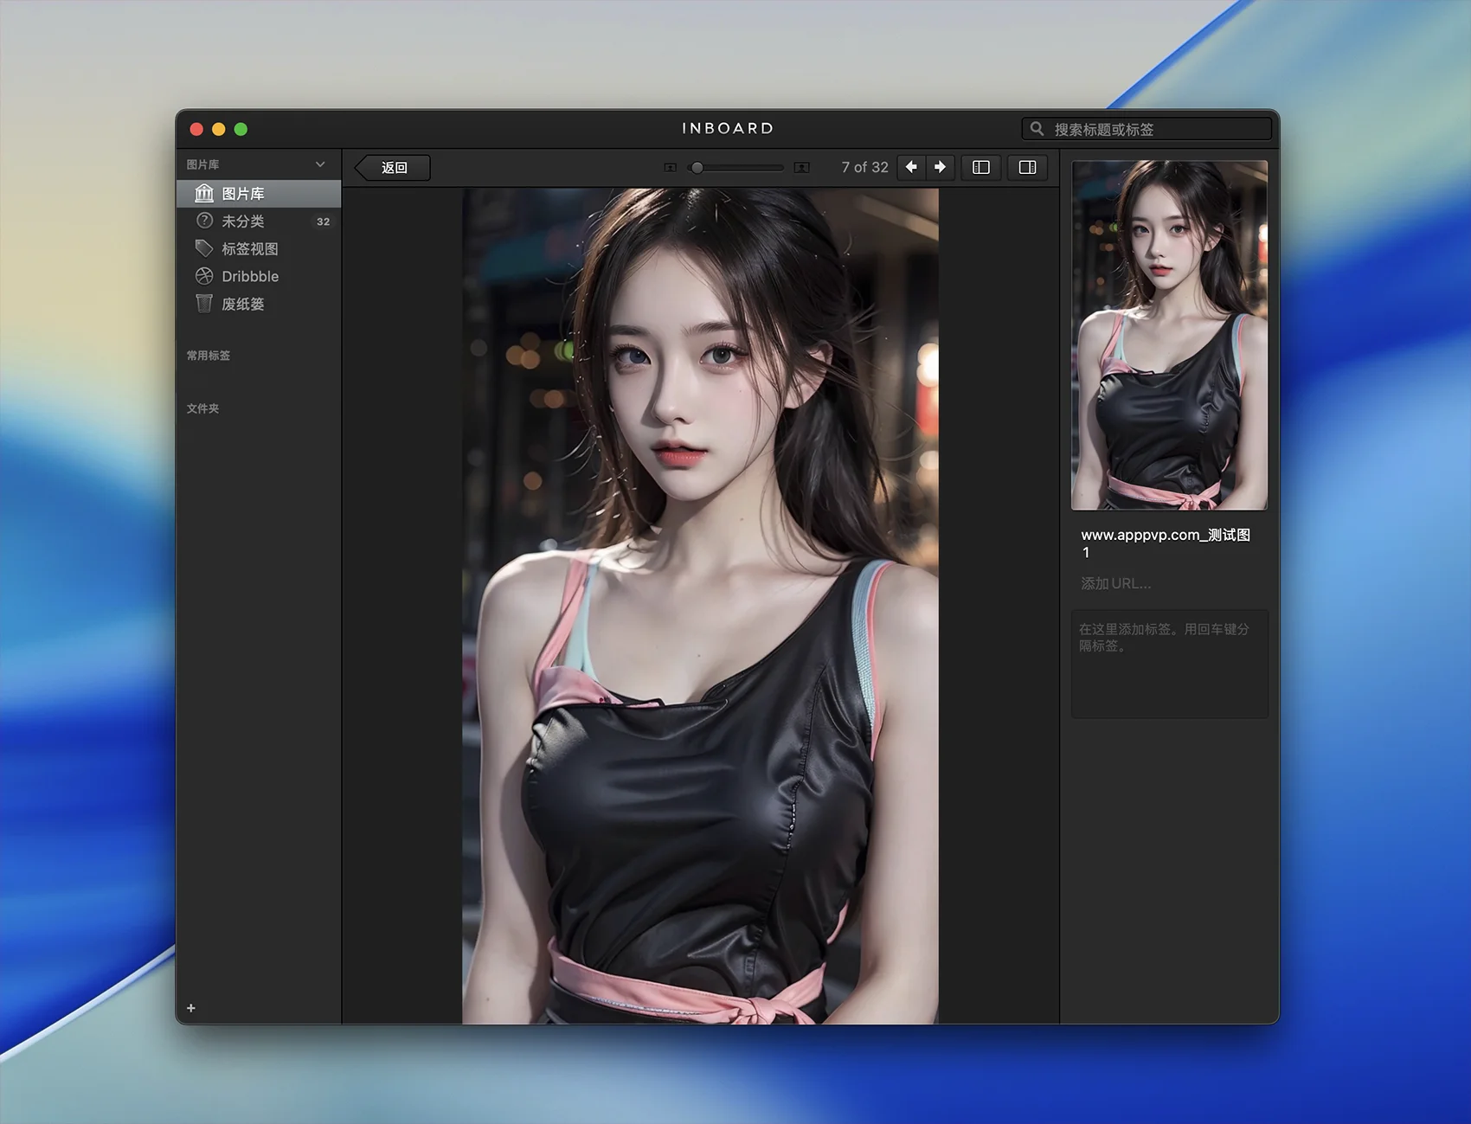
Task: Expand the 图片库 header chevron
Action: [320, 164]
